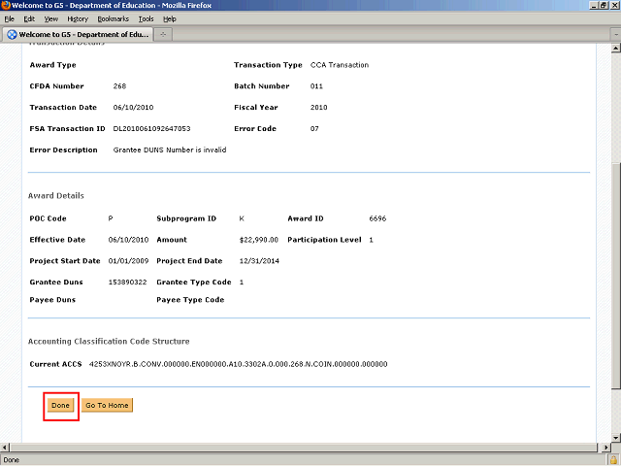This screenshot has width=621, height=466.
Task: Click the tab list dropdown arrow
Action: pyautogui.click(x=616, y=35)
